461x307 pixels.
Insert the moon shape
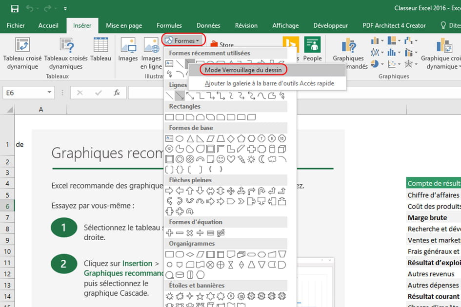pos(261,159)
